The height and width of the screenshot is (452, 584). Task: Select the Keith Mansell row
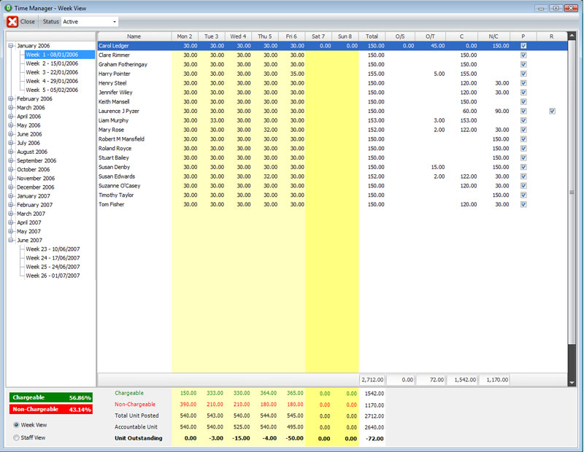pos(333,101)
